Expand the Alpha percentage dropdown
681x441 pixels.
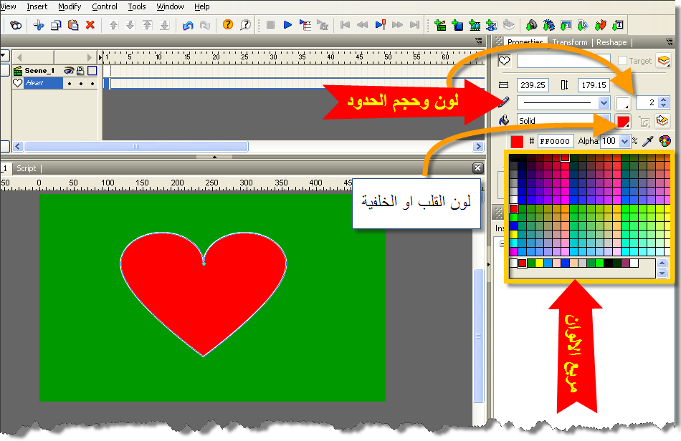tap(624, 142)
